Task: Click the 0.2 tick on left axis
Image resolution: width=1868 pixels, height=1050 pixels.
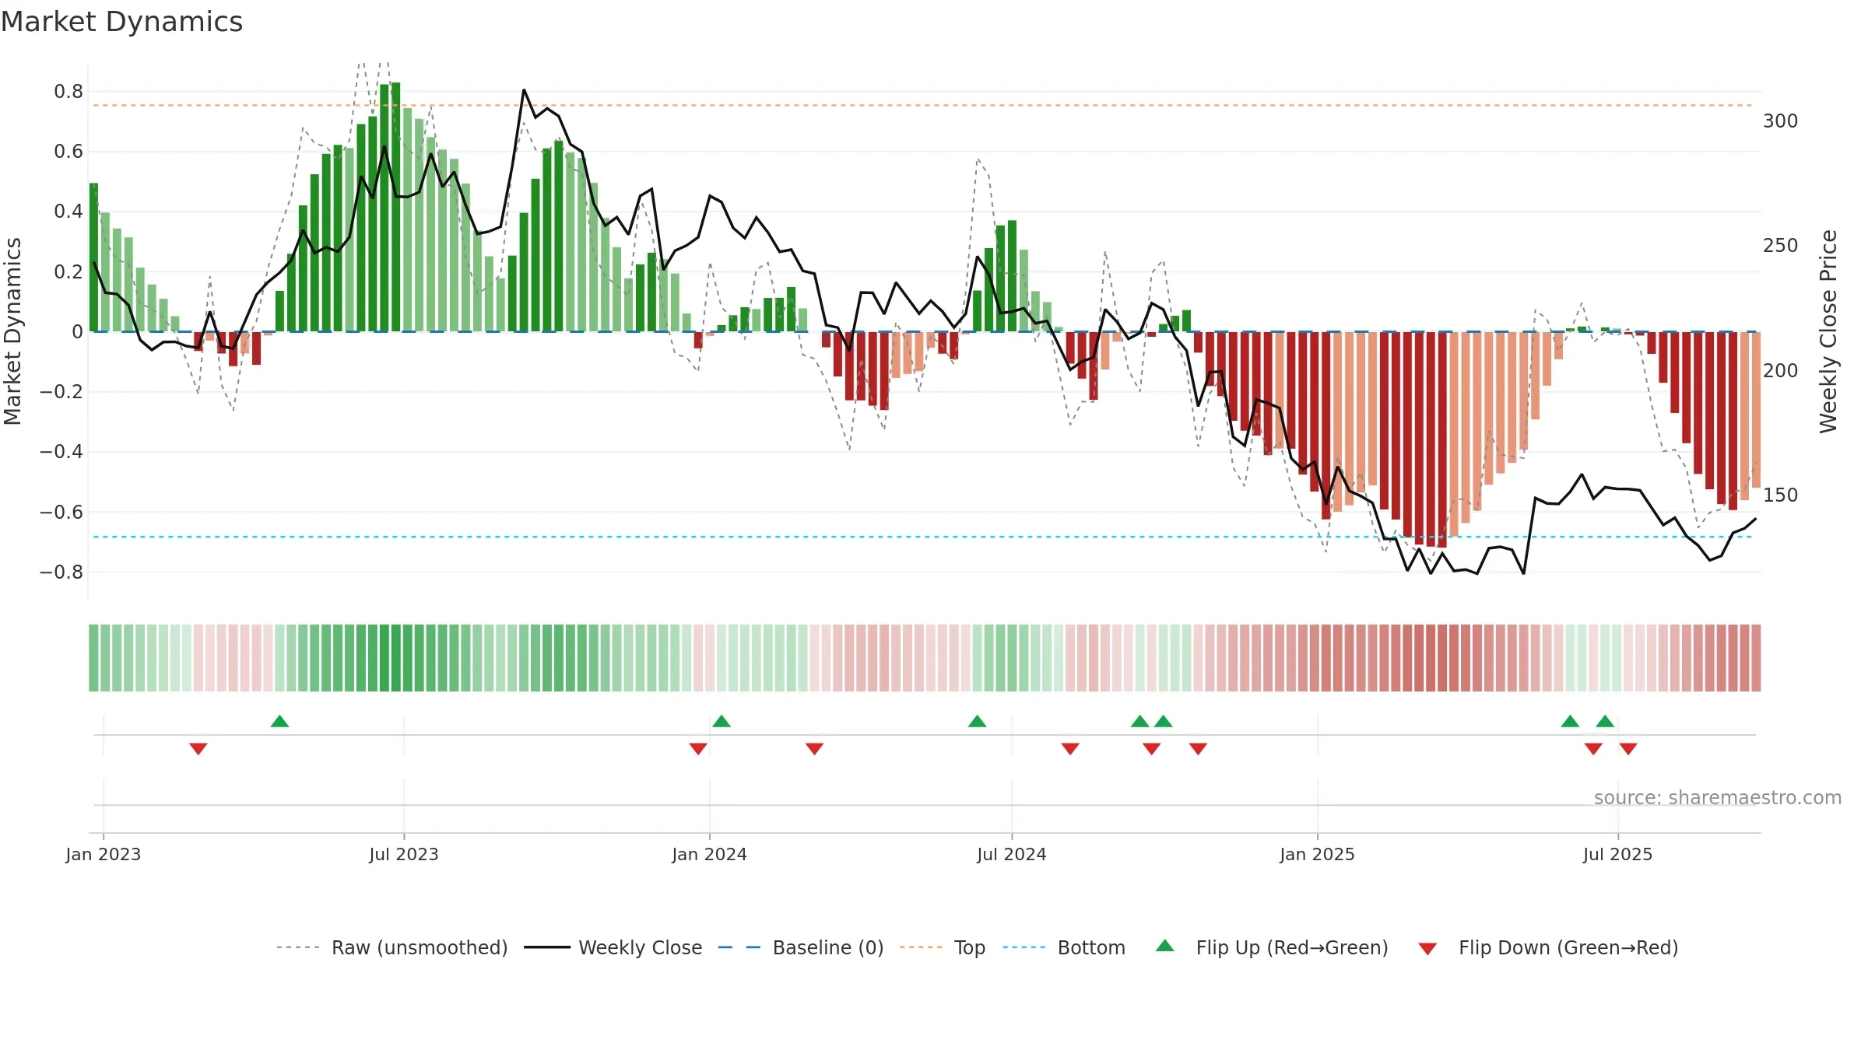Action: pos(68,271)
